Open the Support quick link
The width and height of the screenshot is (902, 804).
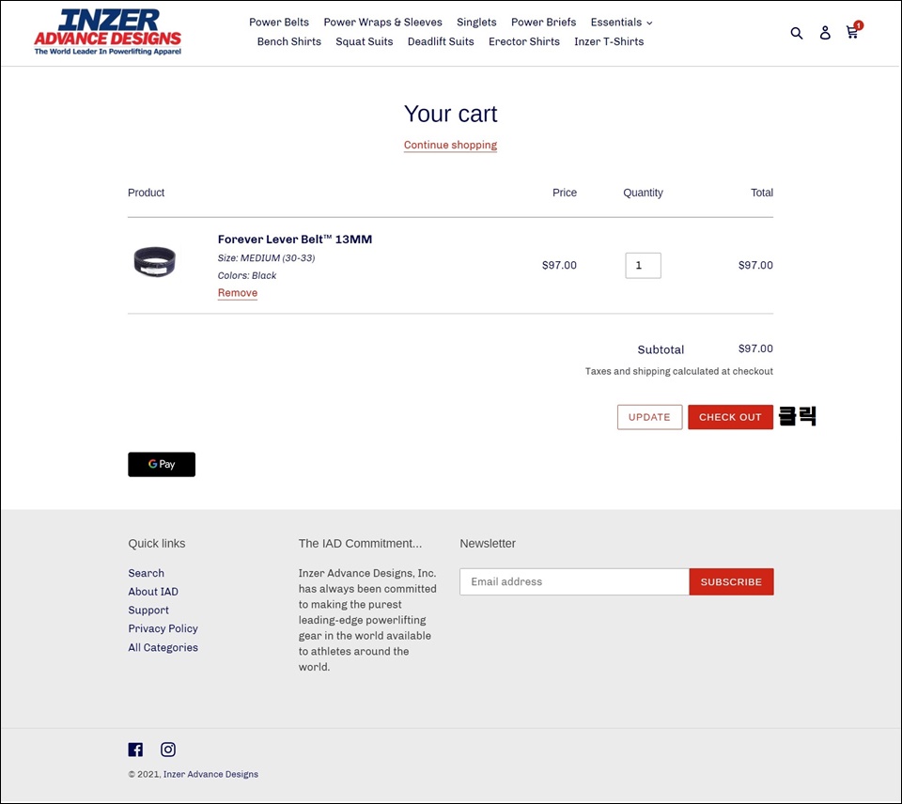coord(148,611)
